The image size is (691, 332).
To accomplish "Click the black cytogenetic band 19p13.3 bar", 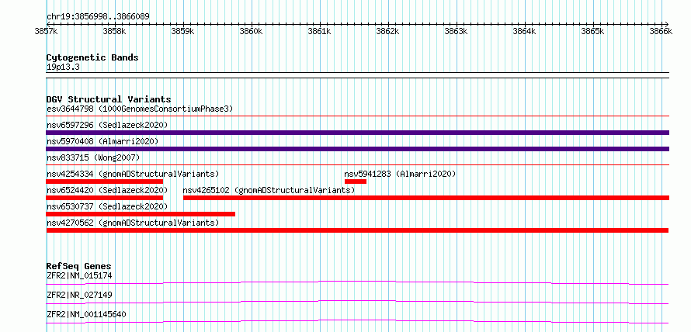I will pyautogui.click(x=358, y=75).
